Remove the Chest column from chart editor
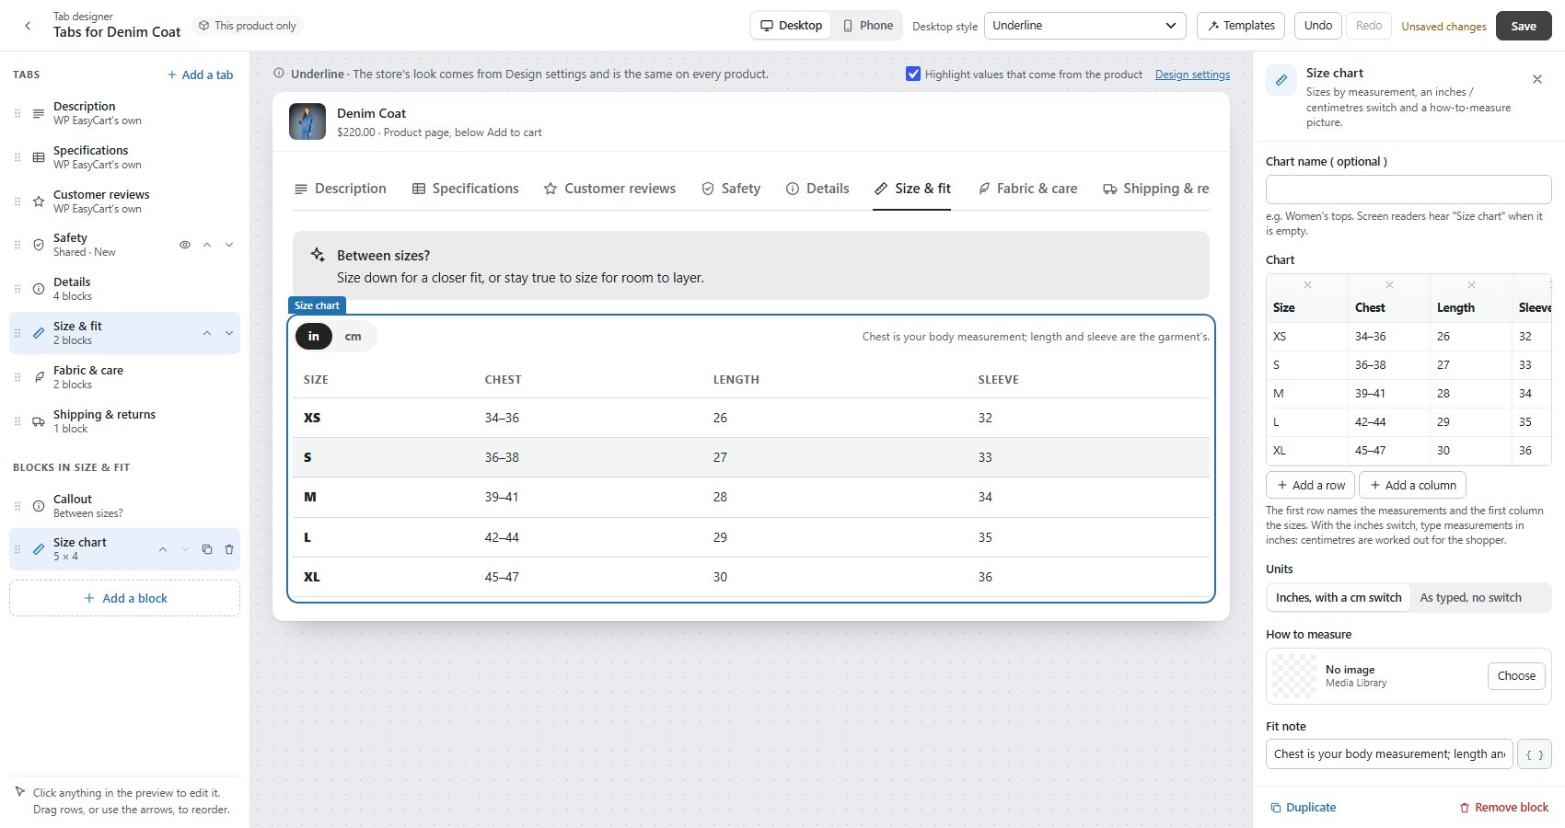This screenshot has height=828, width=1565. click(1389, 284)
